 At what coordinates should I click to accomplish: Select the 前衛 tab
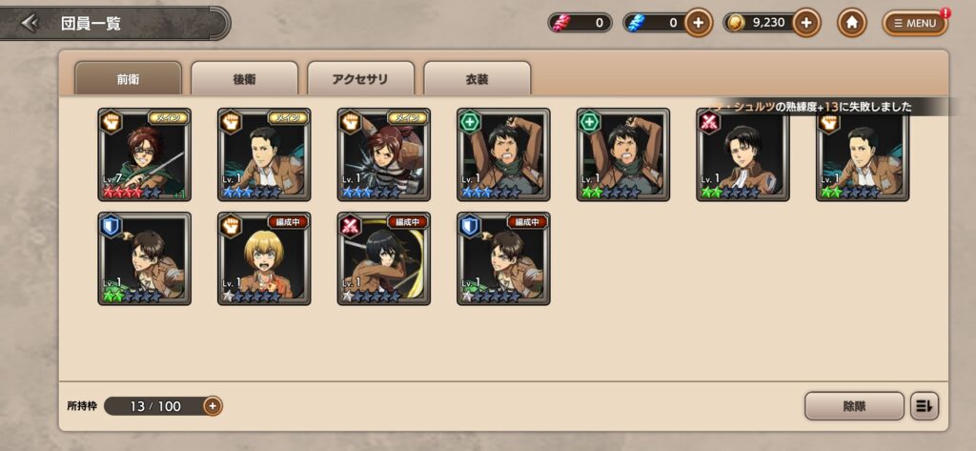[x=128, y=79]
